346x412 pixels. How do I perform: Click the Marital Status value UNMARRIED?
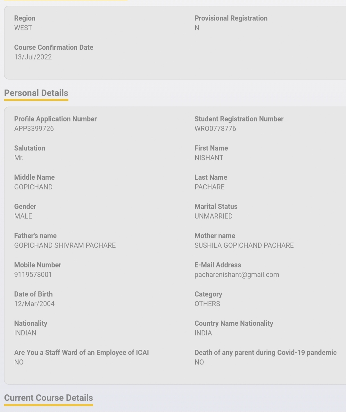pyautogui.click(x=213, y=216)
